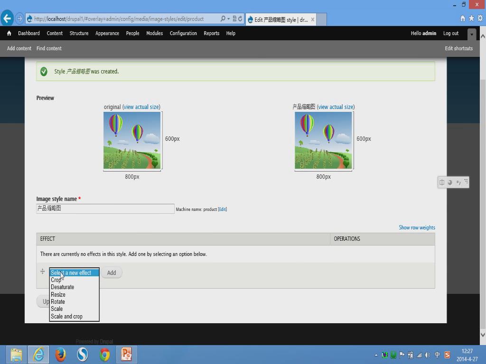The image size is (486, 364).
Task: Open the Configuration admin menu
Action: (183, 33)
